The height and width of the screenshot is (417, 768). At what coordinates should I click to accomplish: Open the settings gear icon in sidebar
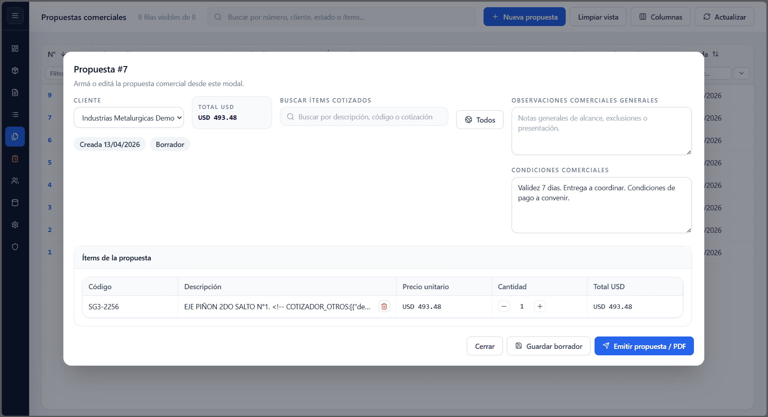(x=15, y=225)
